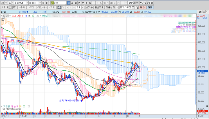This screenshot has width=209, height=119.
Task: Expand the stock code 010950 dropdown
Action: click(x=40, y=3)
